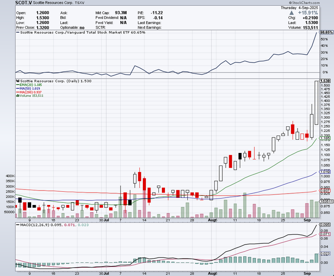
Task: Click the P/E value -11.22
Action: tap(157, 13)
